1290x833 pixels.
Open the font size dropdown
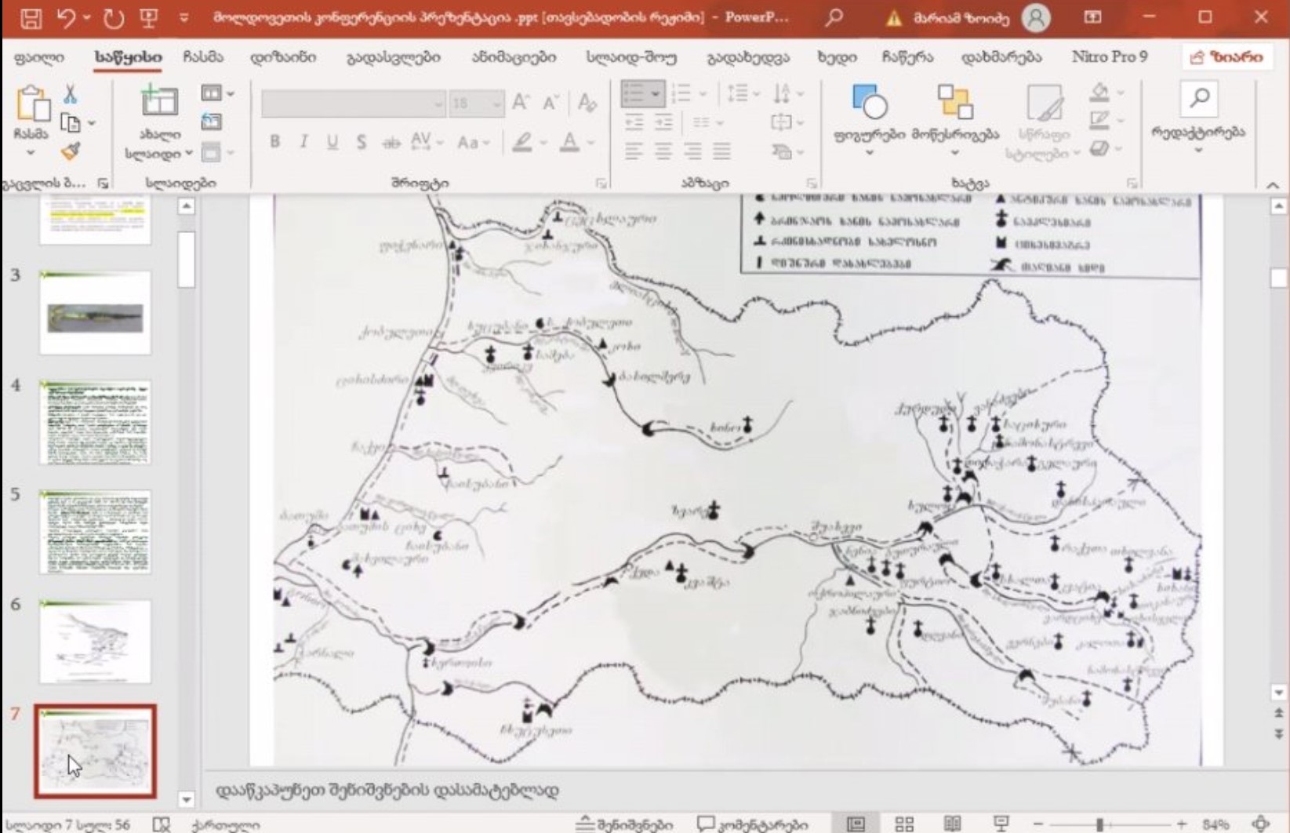point(496,104)
